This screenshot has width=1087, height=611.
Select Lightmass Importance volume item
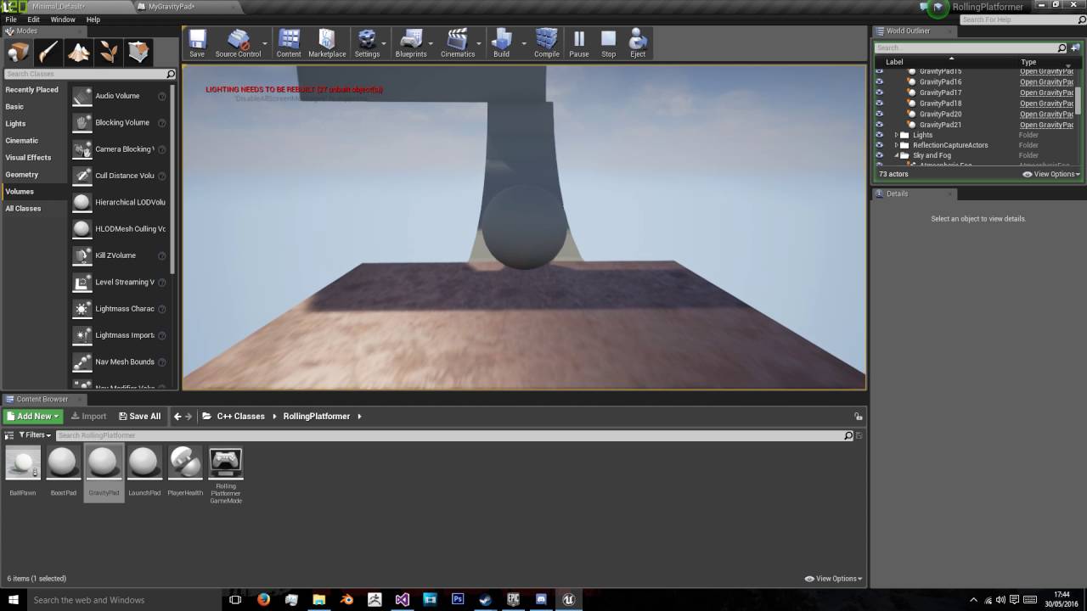pyautogui.click(x=121, y=335)
